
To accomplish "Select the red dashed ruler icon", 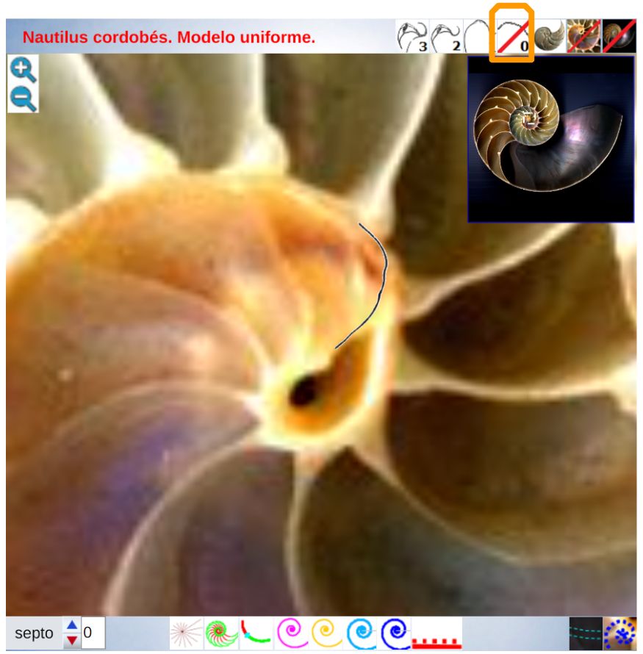I will pos(437,634).
